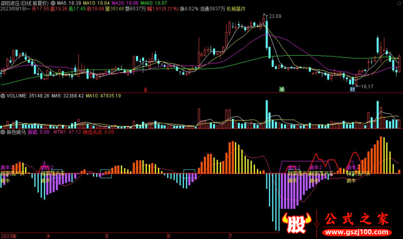The image size is (403, 239).
Task: Click the 2023年 label on time axis
Action: (9, 236)
